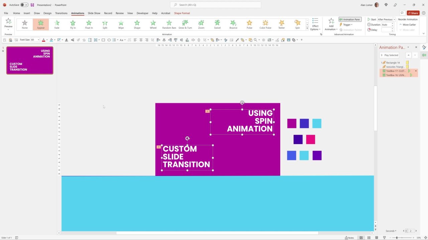Viewport: 428px width, 240px height.
Task: Switch to the Shape Format tab
Action: 182,13
